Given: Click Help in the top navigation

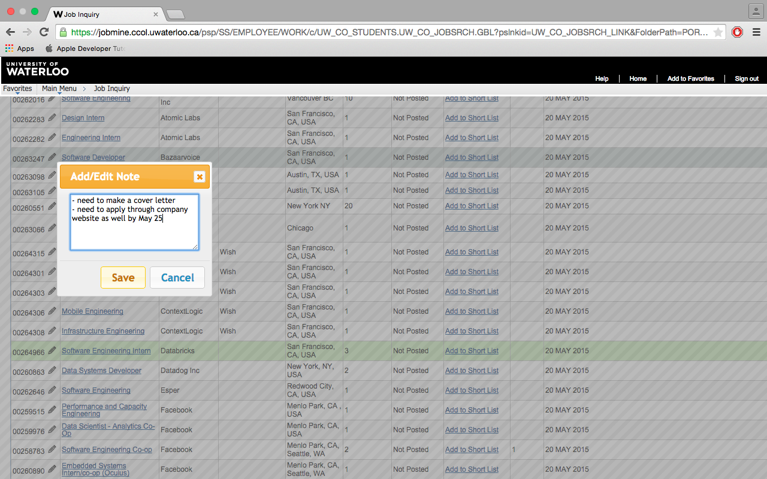Looking at the screenshot, I should pyautogui.click(x=602, y=78).
